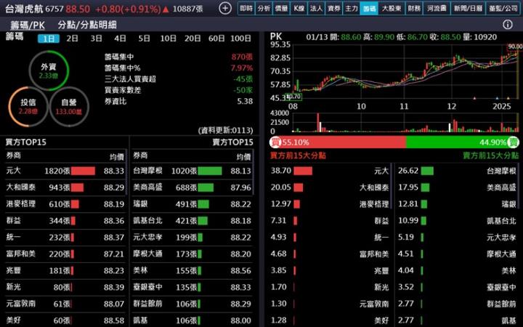Image resolution: width=523 pixels, height=327 pixels.
Task: Click 賣方TOP15 heading
Action: click(232, 142)
